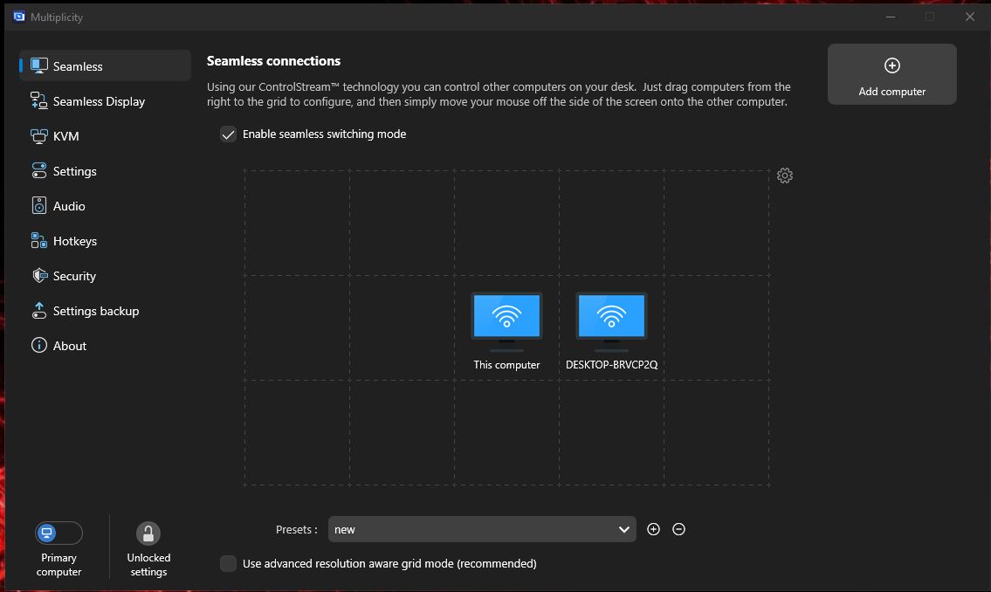Go to the KVM section label
Viewport: 991px width, 592px height.
tap(65, 136)
